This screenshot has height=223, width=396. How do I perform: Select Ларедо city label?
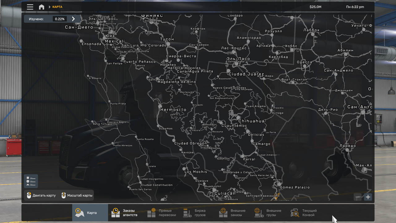point(347,146)
